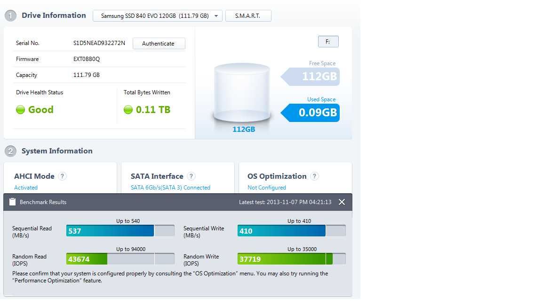Click the Used Space 0.09GB tag
This screenshot has height=304, width=542.
click(x=310, y=113)
